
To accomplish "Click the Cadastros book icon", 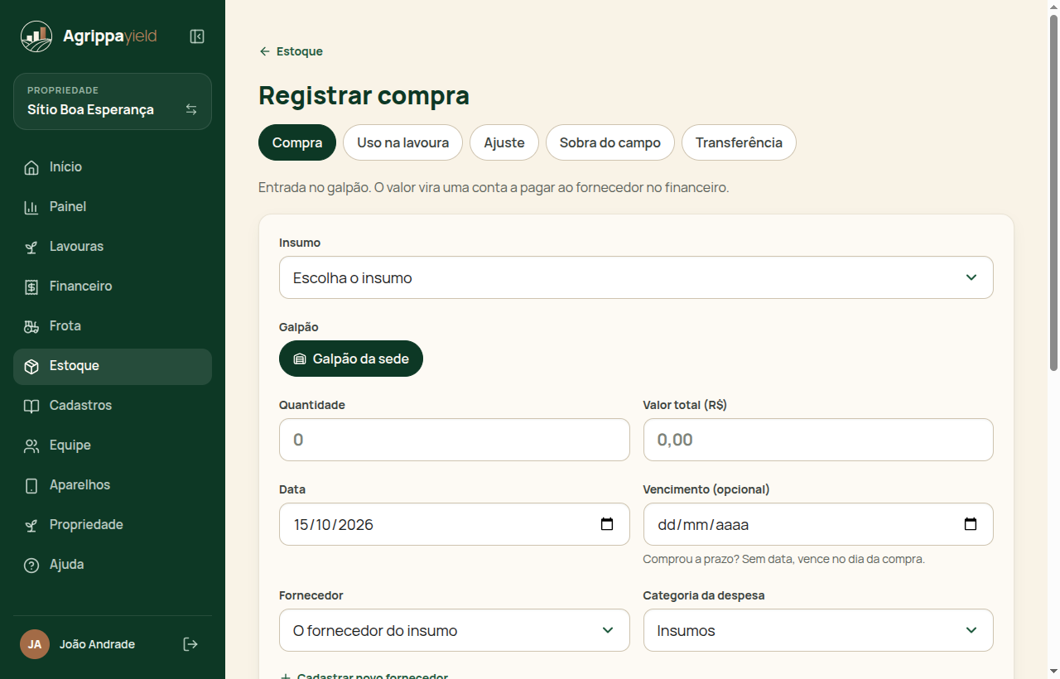I will pyautogui.click(x=31, y=406).
